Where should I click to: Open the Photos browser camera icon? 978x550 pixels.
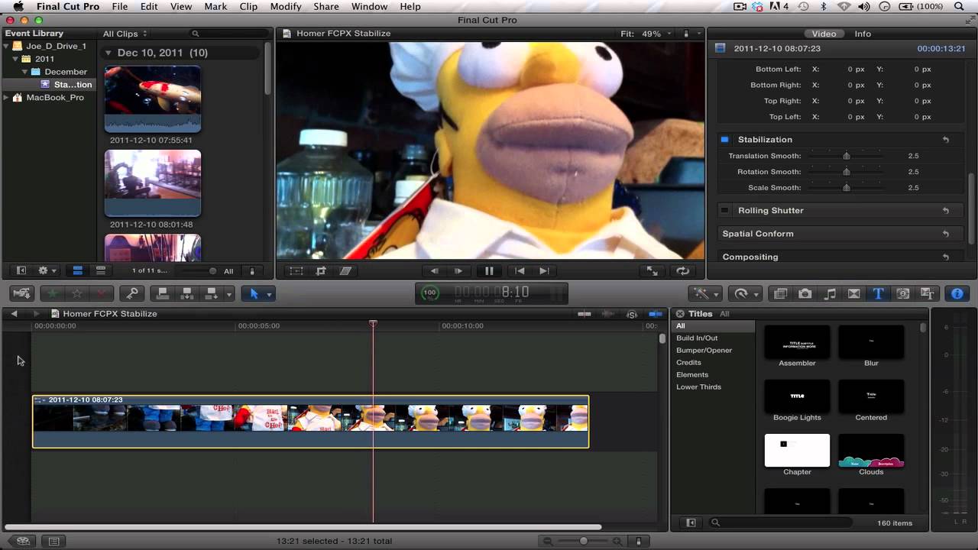tap(805, 294)
